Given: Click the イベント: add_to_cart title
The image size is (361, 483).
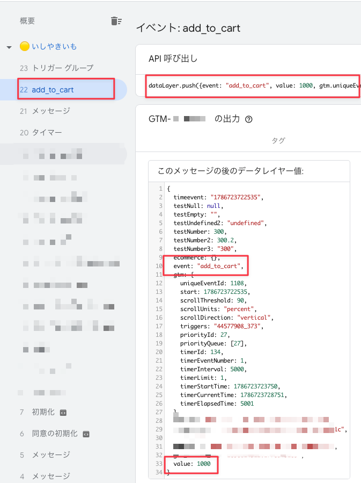Looking at the screenshot, I should click(188, 28).
